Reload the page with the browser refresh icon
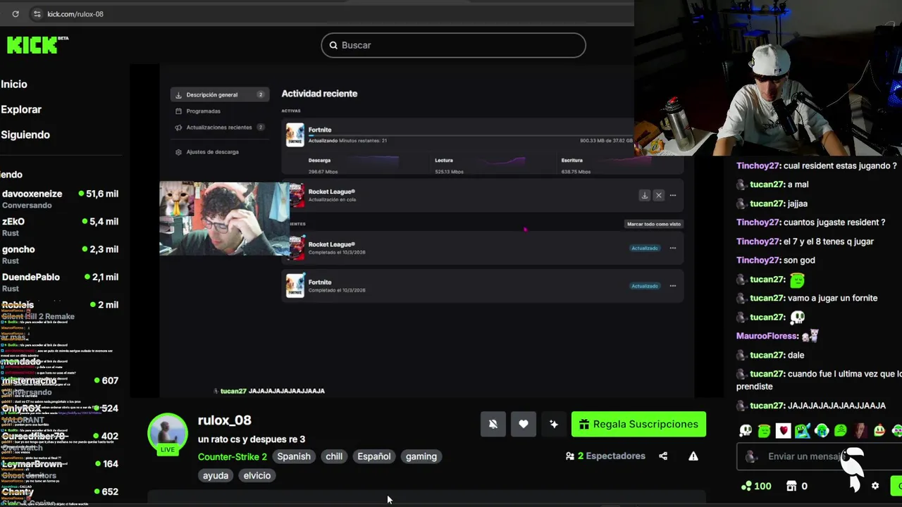Viewport: 902px width, 507px height. click(16, 14)
